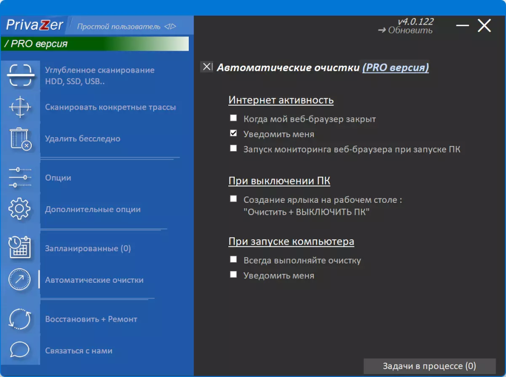The width and height of the screenshot is (506, 377).
Task: Select 'Дополнительные опции' menu entry
Action: click(93, 209)
